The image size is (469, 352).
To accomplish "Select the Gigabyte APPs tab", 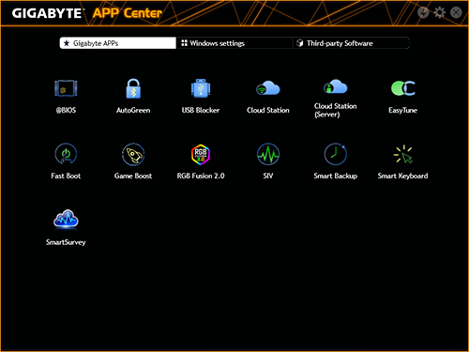I will (118, 43).
